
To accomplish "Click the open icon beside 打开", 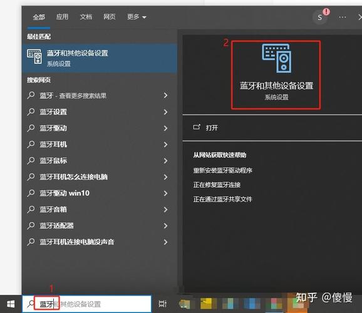I will tap(197, 127).
